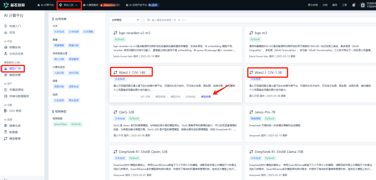Open 模型管理 in sidebar
Screen dimensions: 376x180
(13, 139)
